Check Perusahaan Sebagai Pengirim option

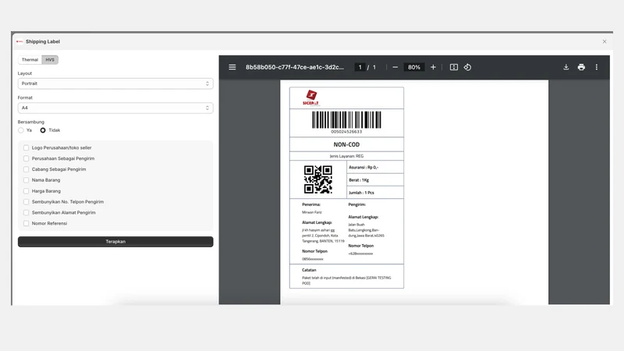(x=27, y=158)
